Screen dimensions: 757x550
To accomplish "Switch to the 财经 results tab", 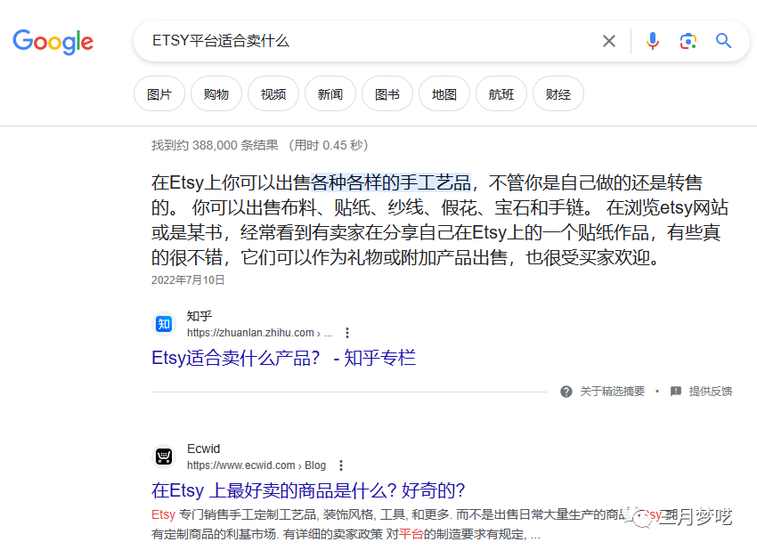I will pos(558,93).
